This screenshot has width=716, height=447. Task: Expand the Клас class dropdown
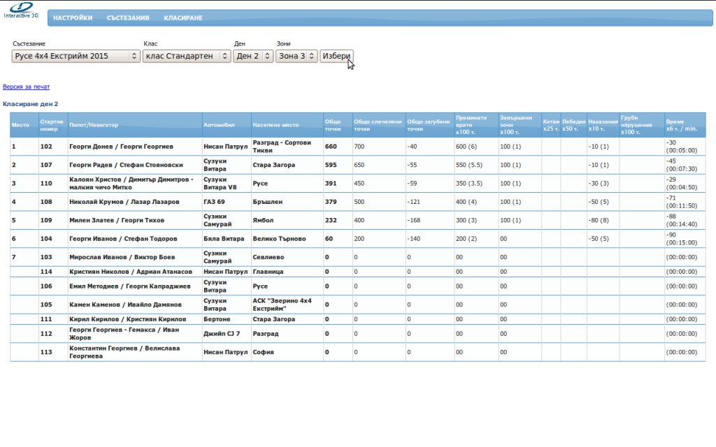pos(186,56)
